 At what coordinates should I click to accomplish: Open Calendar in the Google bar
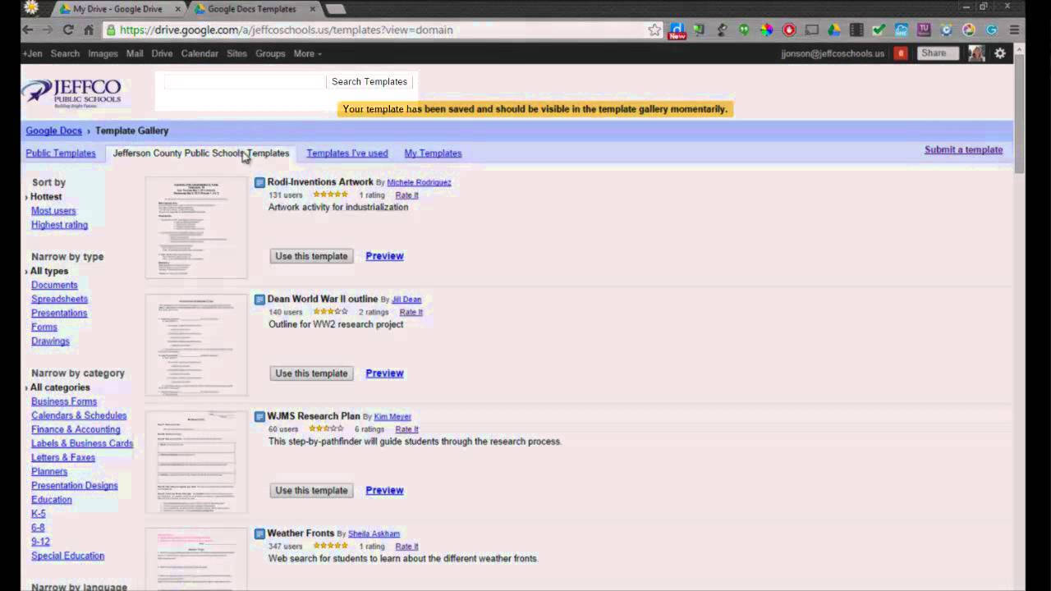tap(200, 53)
